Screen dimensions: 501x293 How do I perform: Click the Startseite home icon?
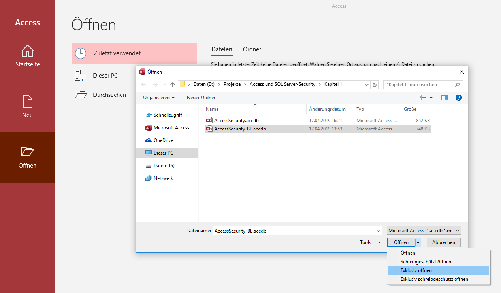coord(27,51)
